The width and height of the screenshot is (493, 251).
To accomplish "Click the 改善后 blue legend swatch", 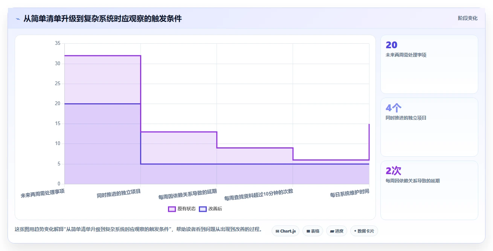I will [203, 209].
